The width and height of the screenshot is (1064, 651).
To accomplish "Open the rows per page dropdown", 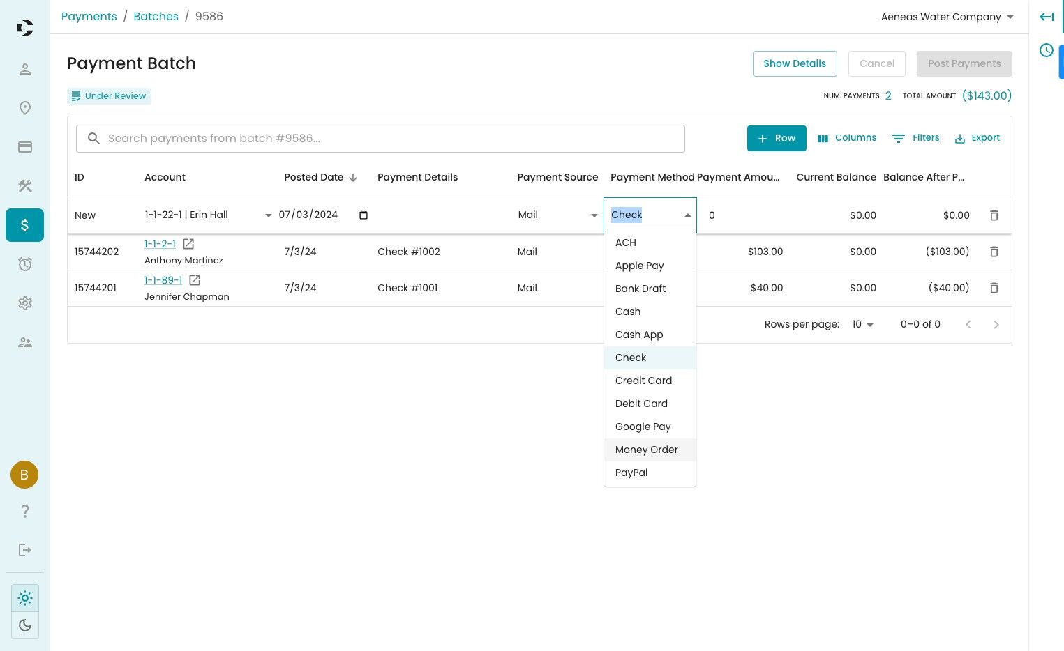I will [x=862, y=325].
